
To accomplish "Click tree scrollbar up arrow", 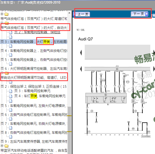I will [x=69, y=13].
